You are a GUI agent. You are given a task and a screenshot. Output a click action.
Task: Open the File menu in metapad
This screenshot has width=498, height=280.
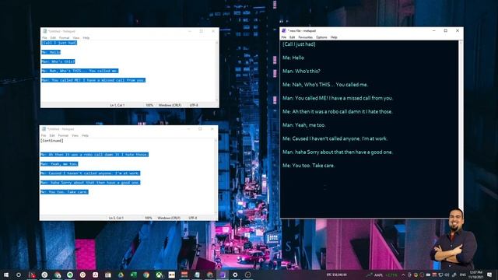[283, 37]
